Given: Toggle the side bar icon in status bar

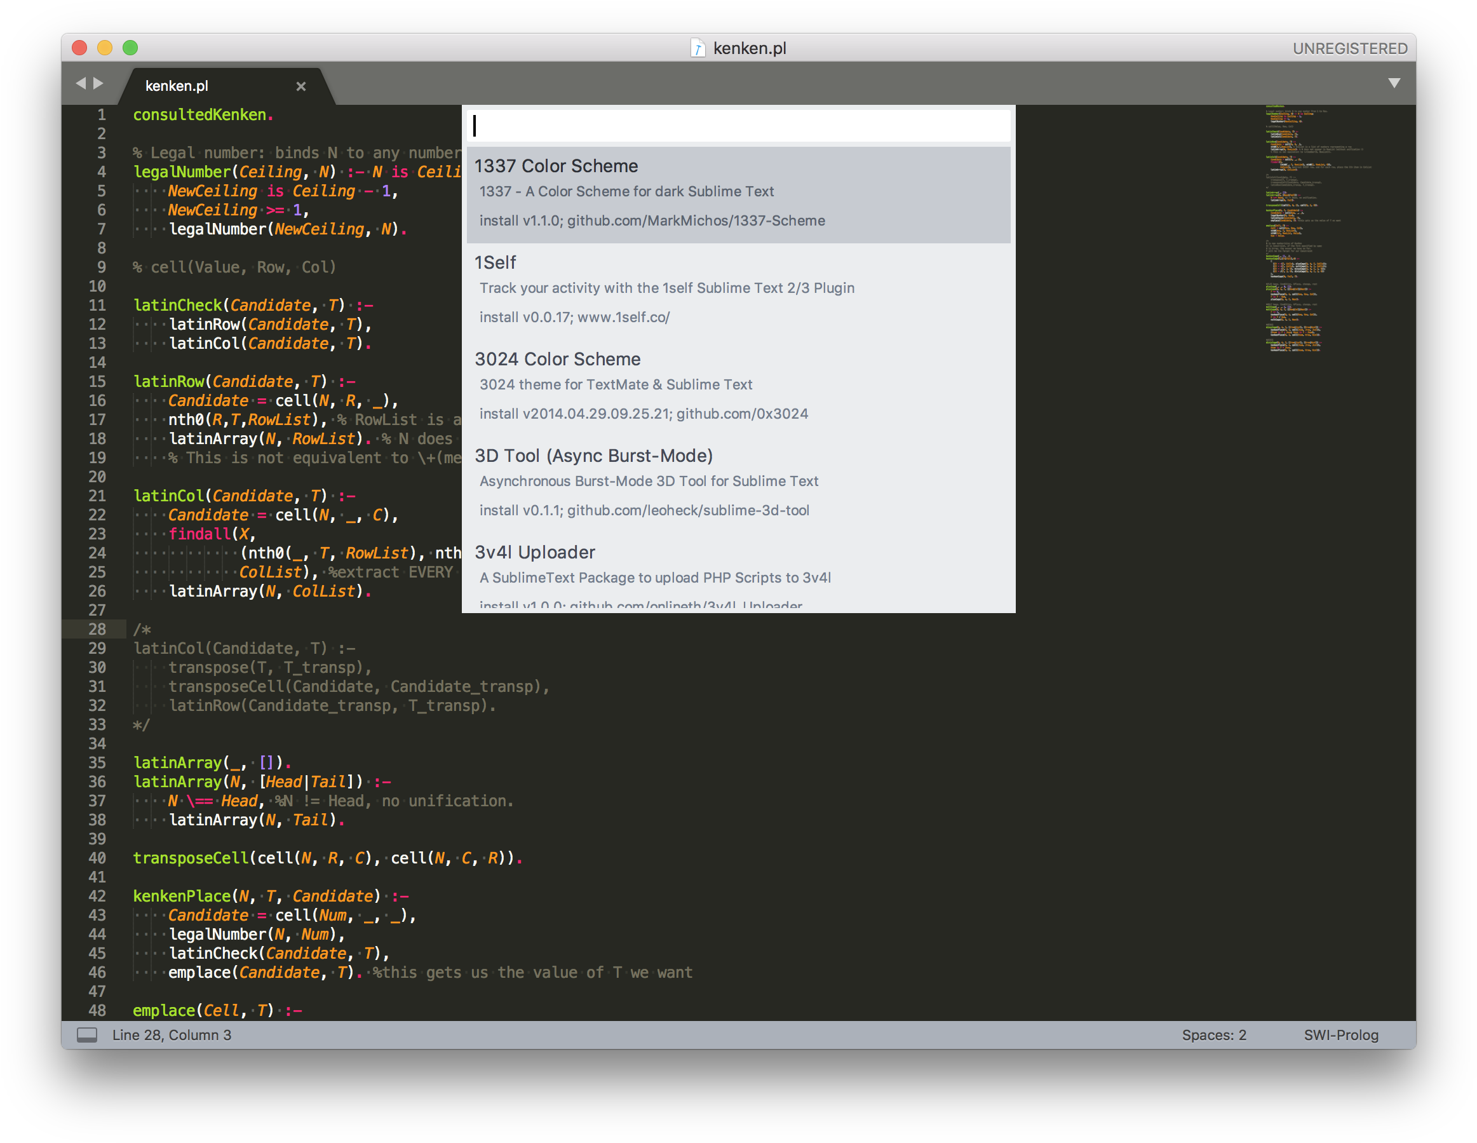Looking at the screenshot, I should [86, 1035].
